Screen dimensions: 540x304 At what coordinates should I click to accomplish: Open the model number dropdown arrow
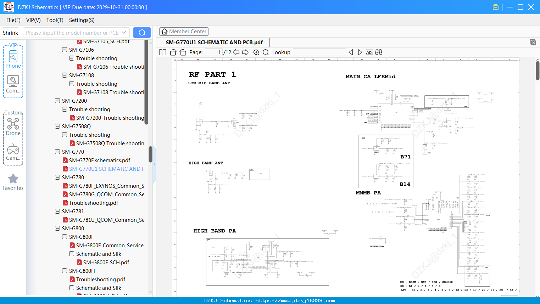pyautogui.click(x=124, y=33)
